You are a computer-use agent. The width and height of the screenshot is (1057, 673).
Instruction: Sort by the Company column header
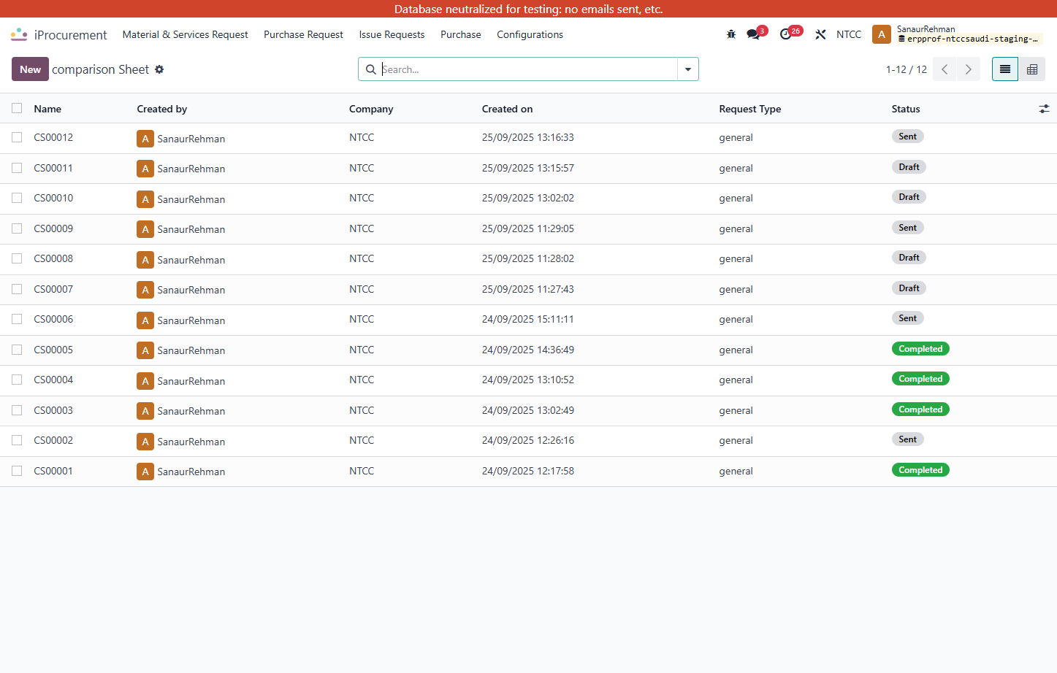coord(371,109)
